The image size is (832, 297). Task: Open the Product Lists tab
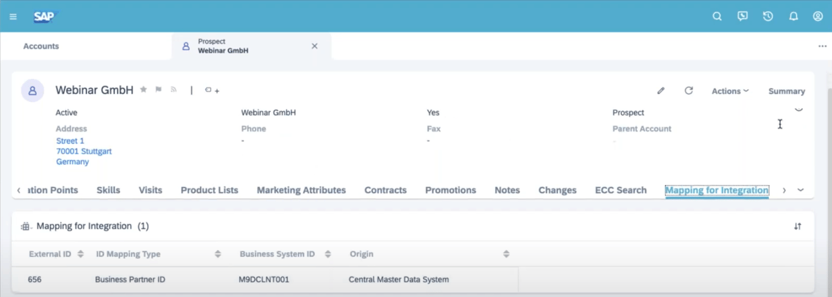[x=209, y=190]
